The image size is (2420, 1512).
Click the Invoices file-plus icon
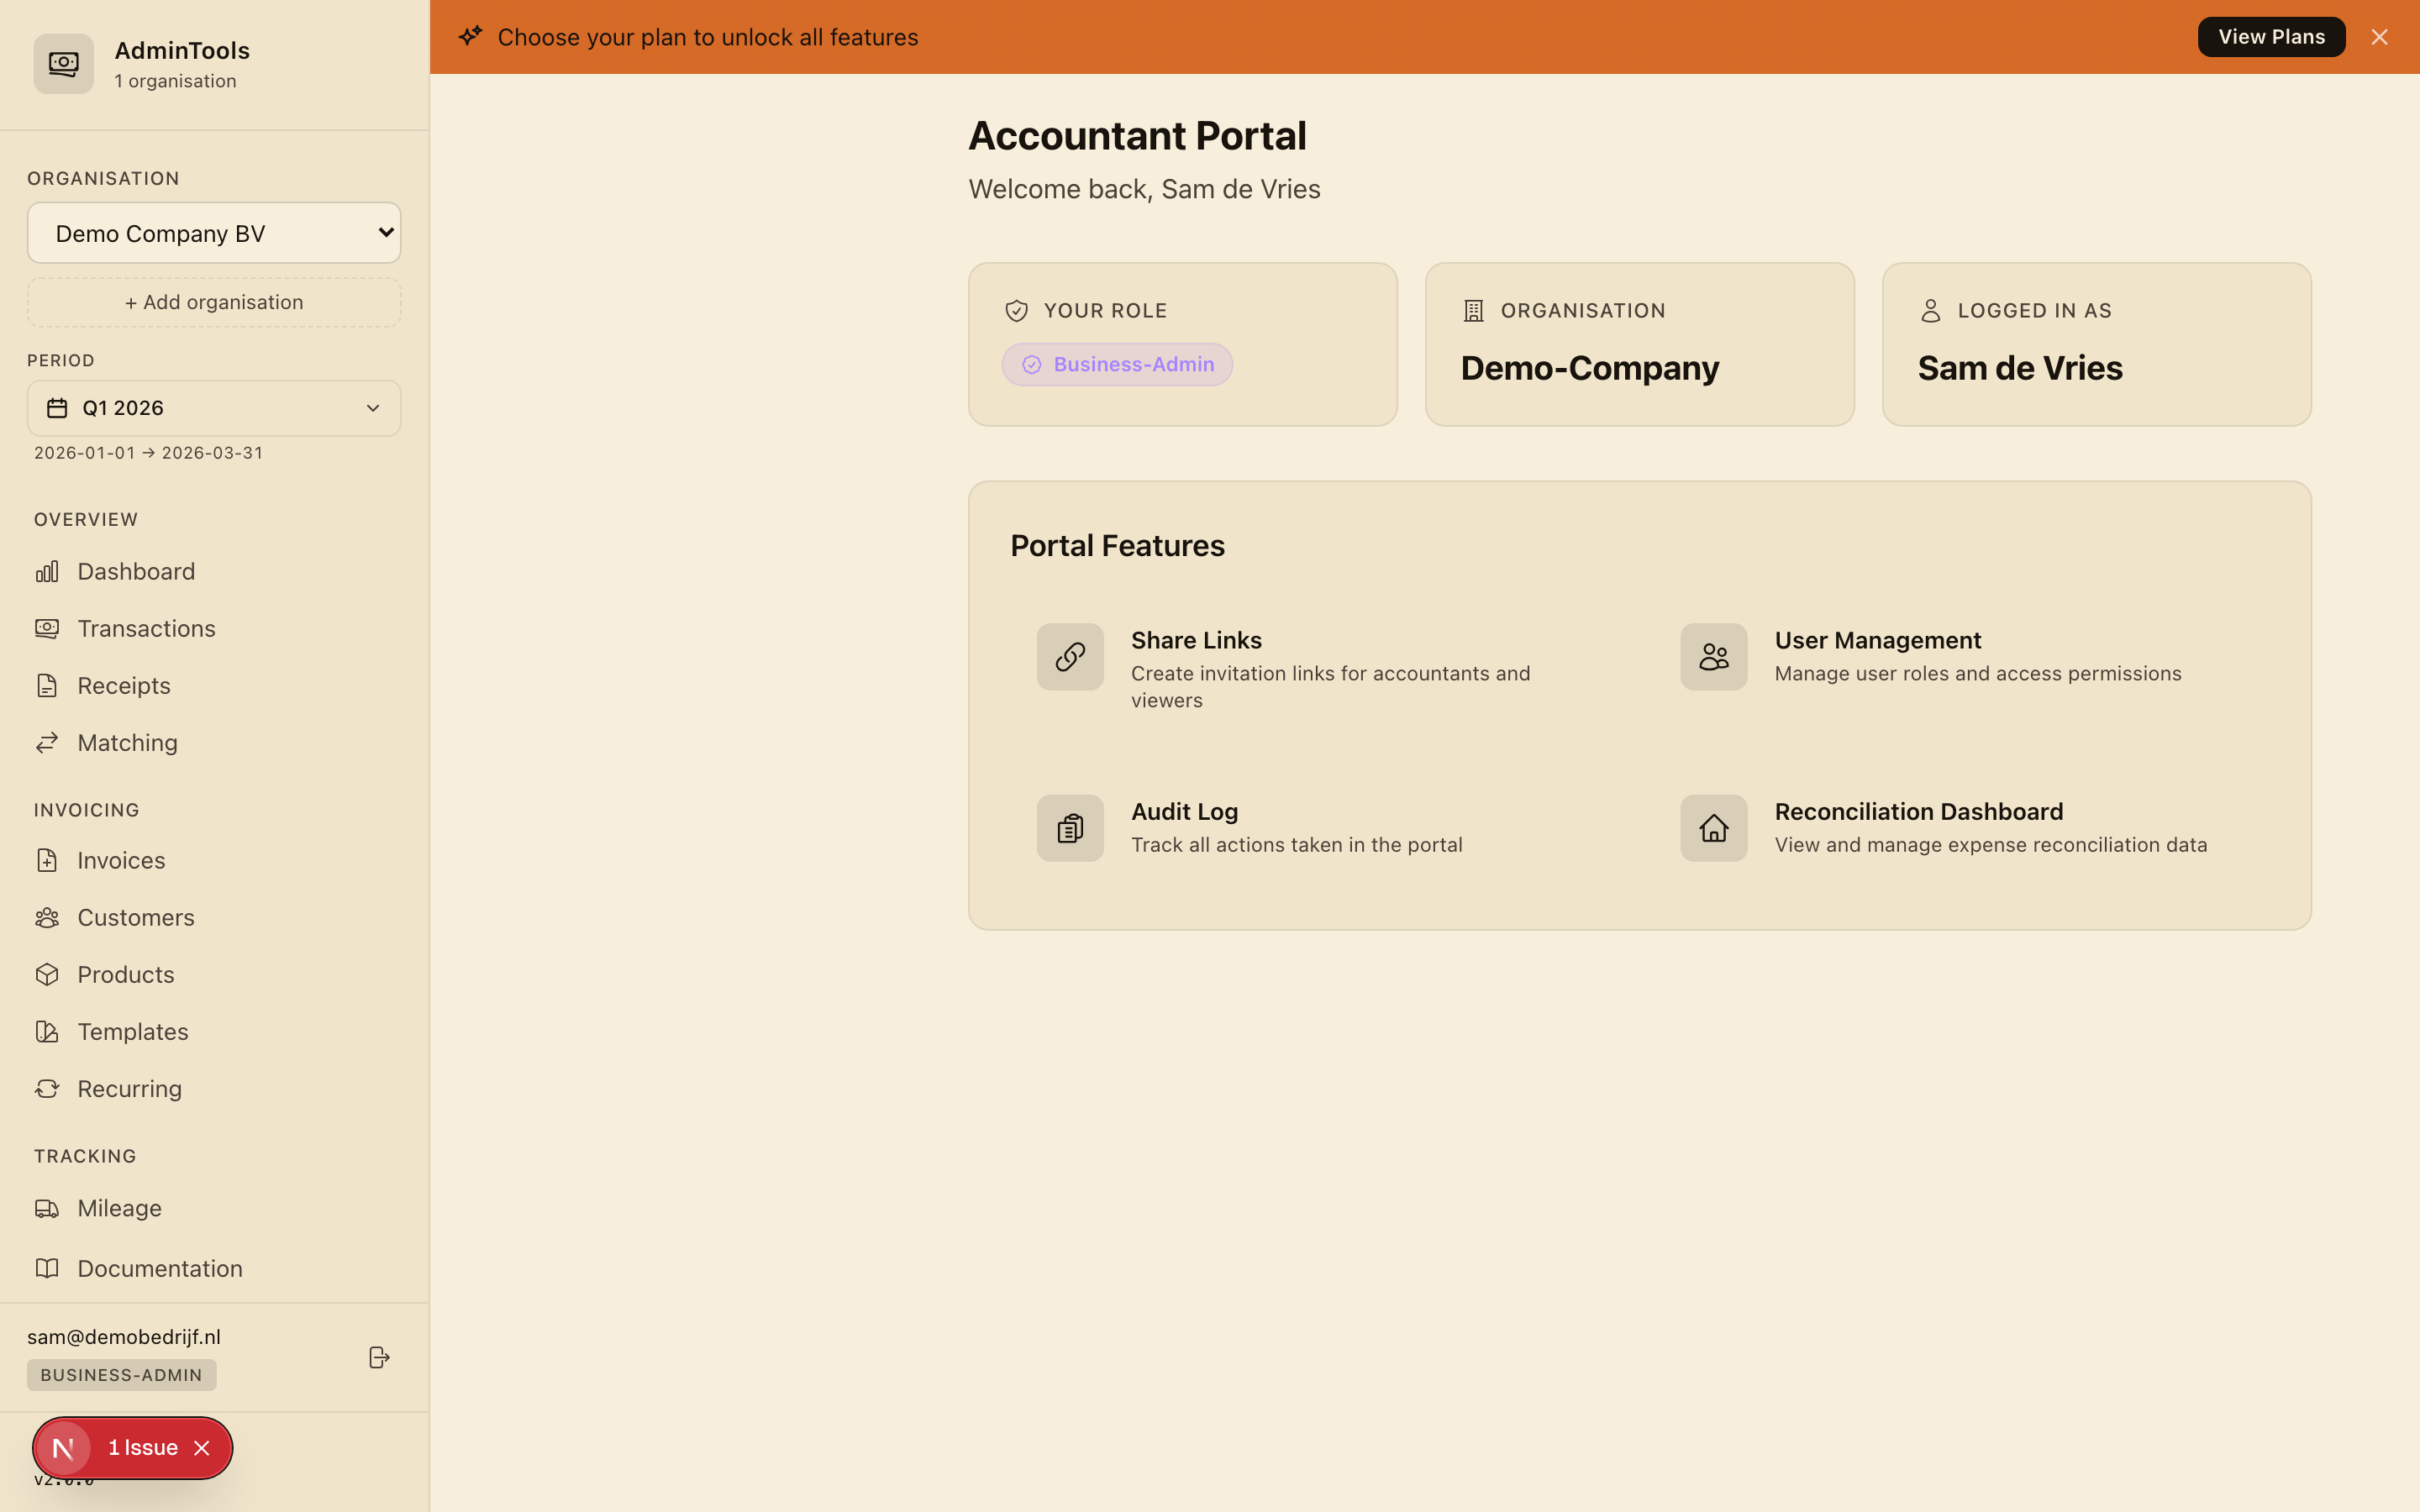47,860
